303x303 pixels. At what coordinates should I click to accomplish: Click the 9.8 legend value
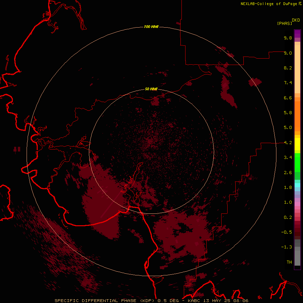288,38
